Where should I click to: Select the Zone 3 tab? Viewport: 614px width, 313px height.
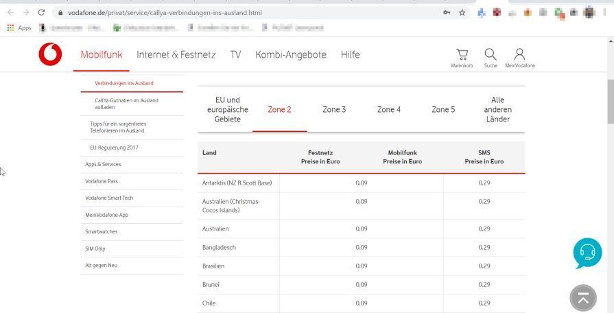coord(334,109)
